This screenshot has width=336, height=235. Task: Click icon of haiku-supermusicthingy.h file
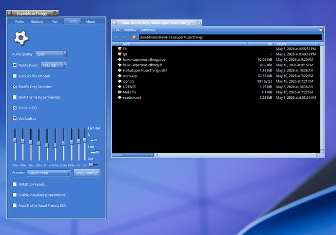pos(119,65)
